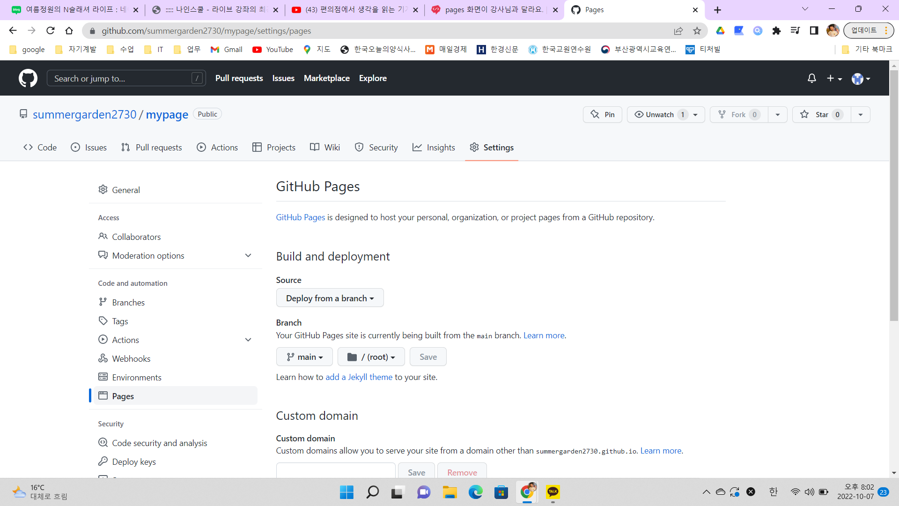Expand the Fork options dropdown arrow
Viewport: 899px width, 506px height.
tap(778, 115)
